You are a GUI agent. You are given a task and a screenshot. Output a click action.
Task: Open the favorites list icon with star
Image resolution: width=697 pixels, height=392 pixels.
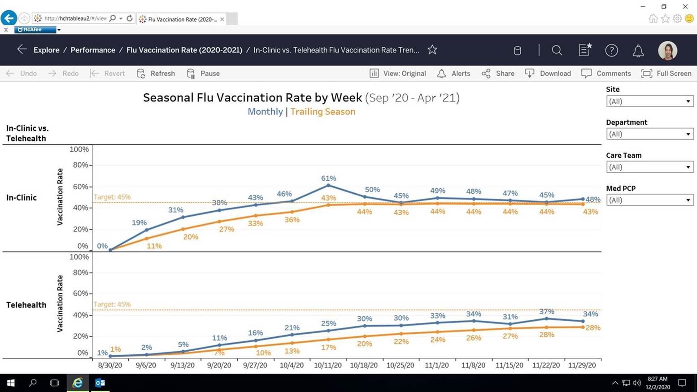[x=584, y=50]
